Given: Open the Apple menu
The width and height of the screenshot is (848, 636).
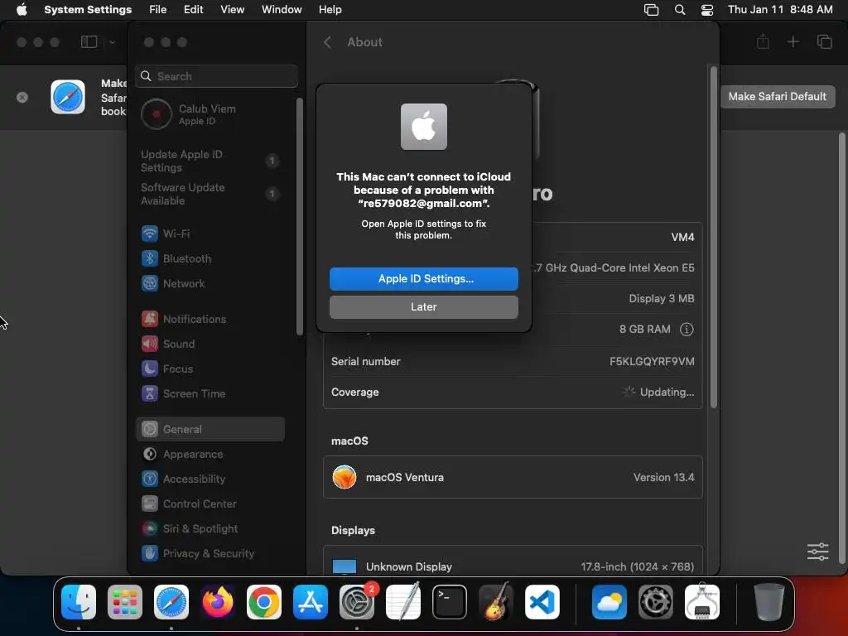Looking at the screenshot, I should click(22, 10).
